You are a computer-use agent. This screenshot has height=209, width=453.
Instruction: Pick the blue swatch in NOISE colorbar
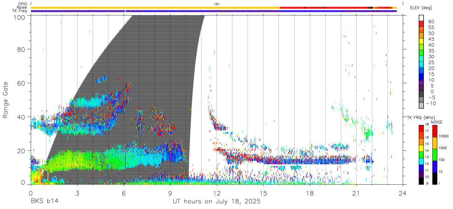coord(435,166)
